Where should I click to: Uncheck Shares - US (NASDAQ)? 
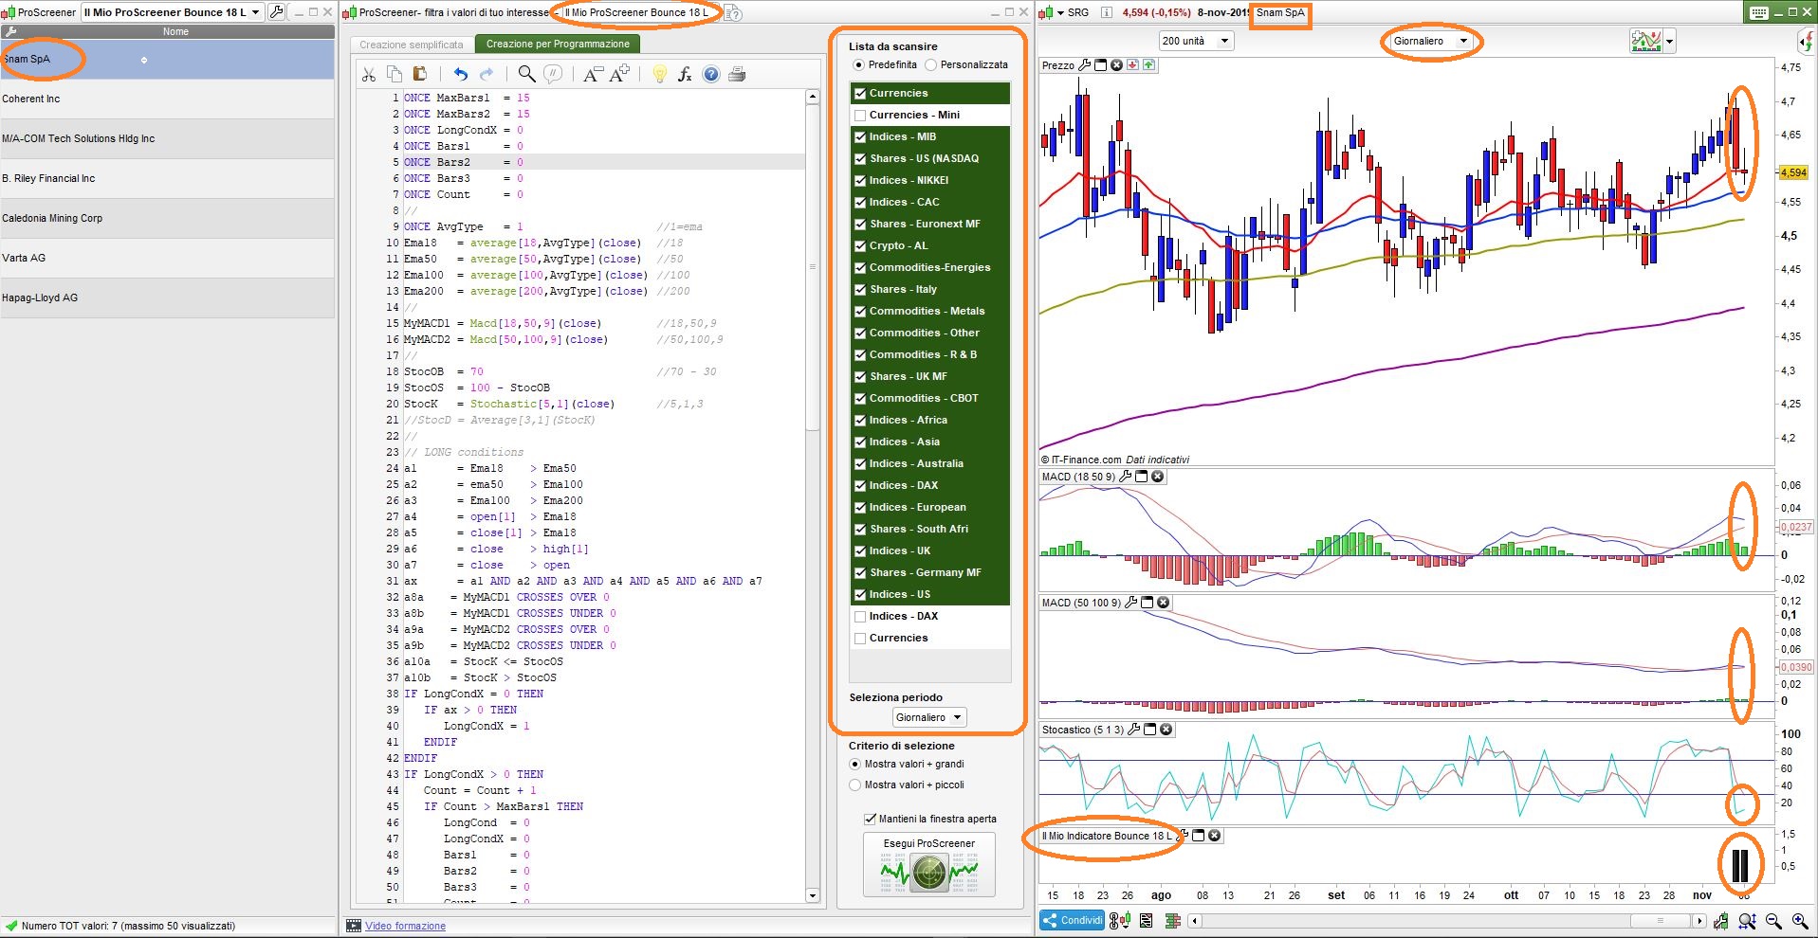860,158
